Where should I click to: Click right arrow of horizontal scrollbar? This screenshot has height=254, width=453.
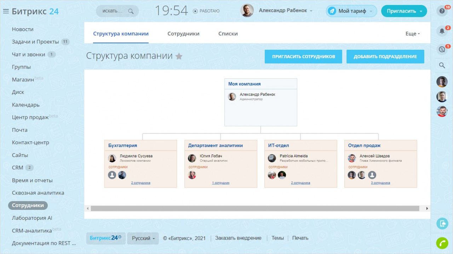[427, 208]
